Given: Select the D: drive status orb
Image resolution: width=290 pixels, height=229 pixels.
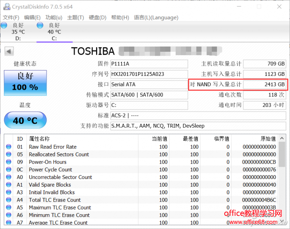Looking at the screenshot, I should tap(4, 26).
